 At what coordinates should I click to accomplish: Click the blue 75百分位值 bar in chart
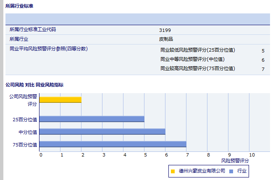[x=113, y=144]
